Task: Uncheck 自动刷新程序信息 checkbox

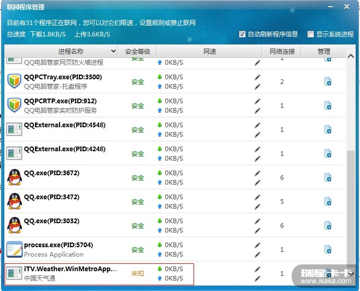Action: 242,34
